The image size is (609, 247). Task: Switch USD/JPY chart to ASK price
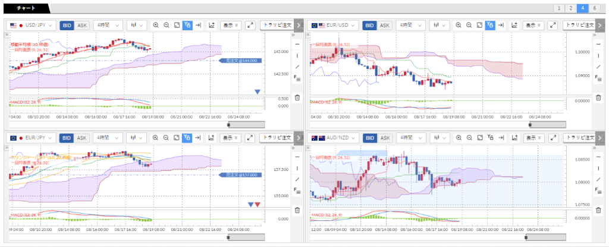tap(82, 26)
